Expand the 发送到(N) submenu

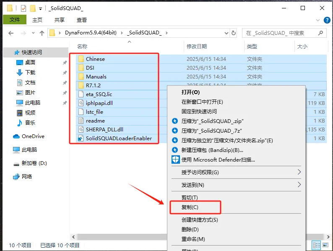(x=299, y=185)
